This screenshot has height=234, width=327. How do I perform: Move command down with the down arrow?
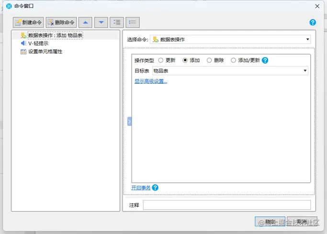[101, 22]
